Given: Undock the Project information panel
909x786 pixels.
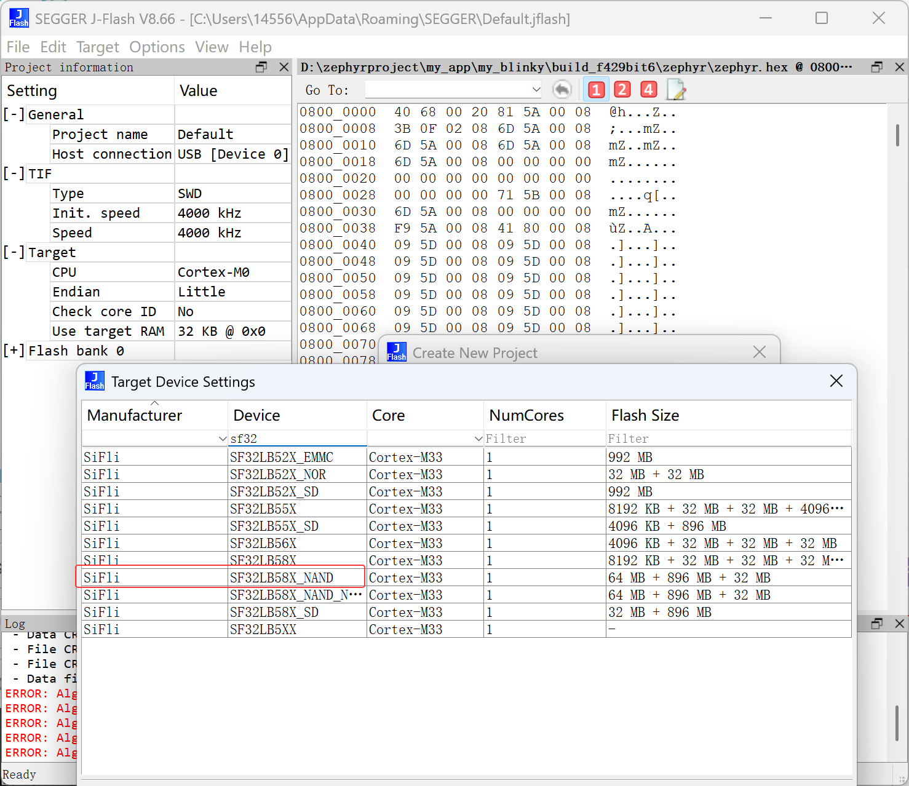Looking at the screenshot, I should click(x=261, y=67).
